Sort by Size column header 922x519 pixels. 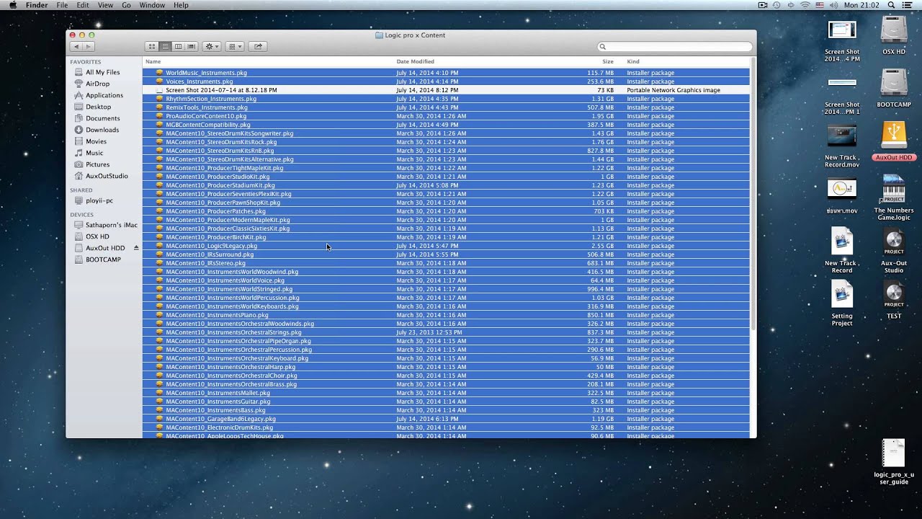point(608,61)
